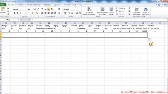This screenshot has width=168, height=94.
Task: Decrease font size with small A icon
Action: coord(38,9)
